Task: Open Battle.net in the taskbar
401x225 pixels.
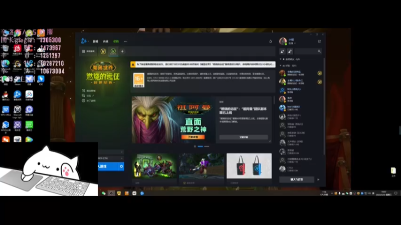Action: pos(142,193)
